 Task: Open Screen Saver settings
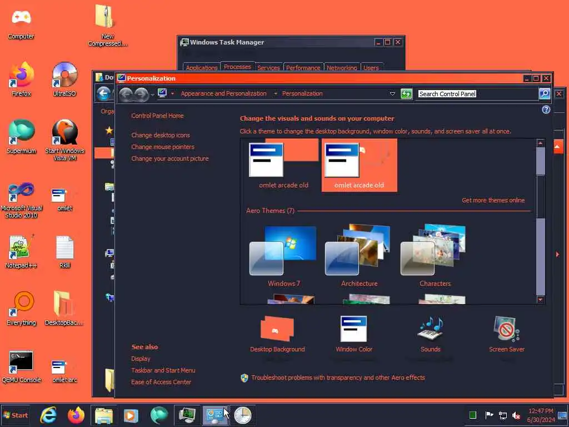click(507, 334)
